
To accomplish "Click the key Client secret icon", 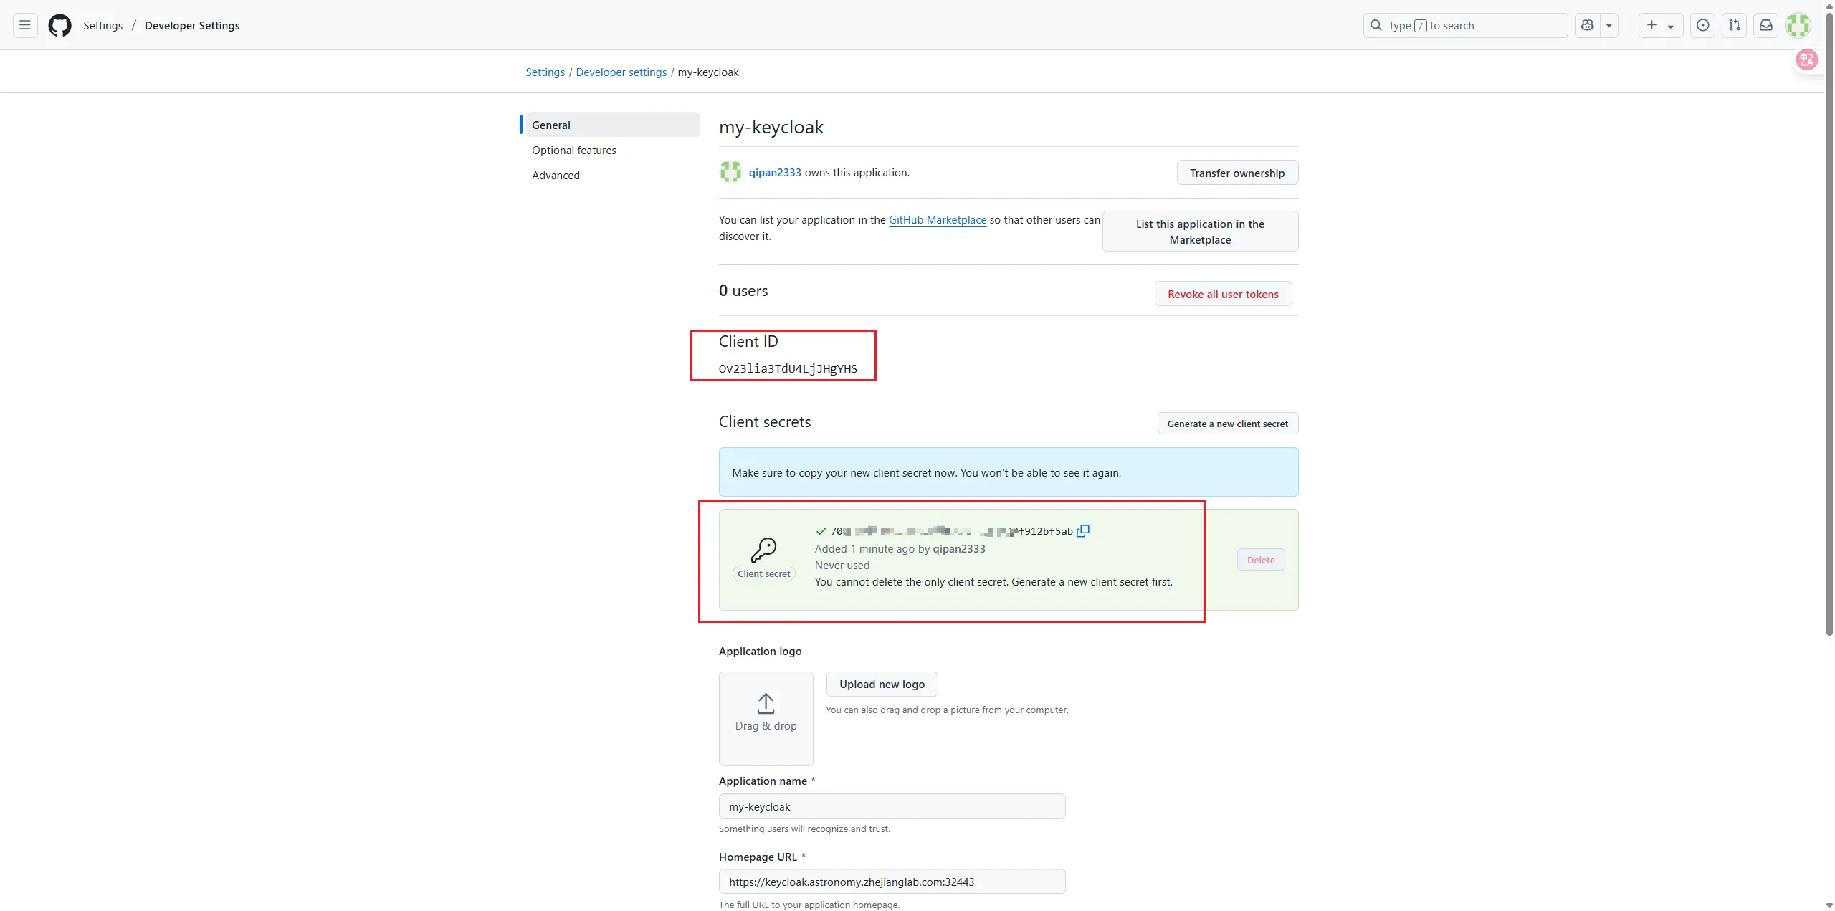I will (763, 550).
